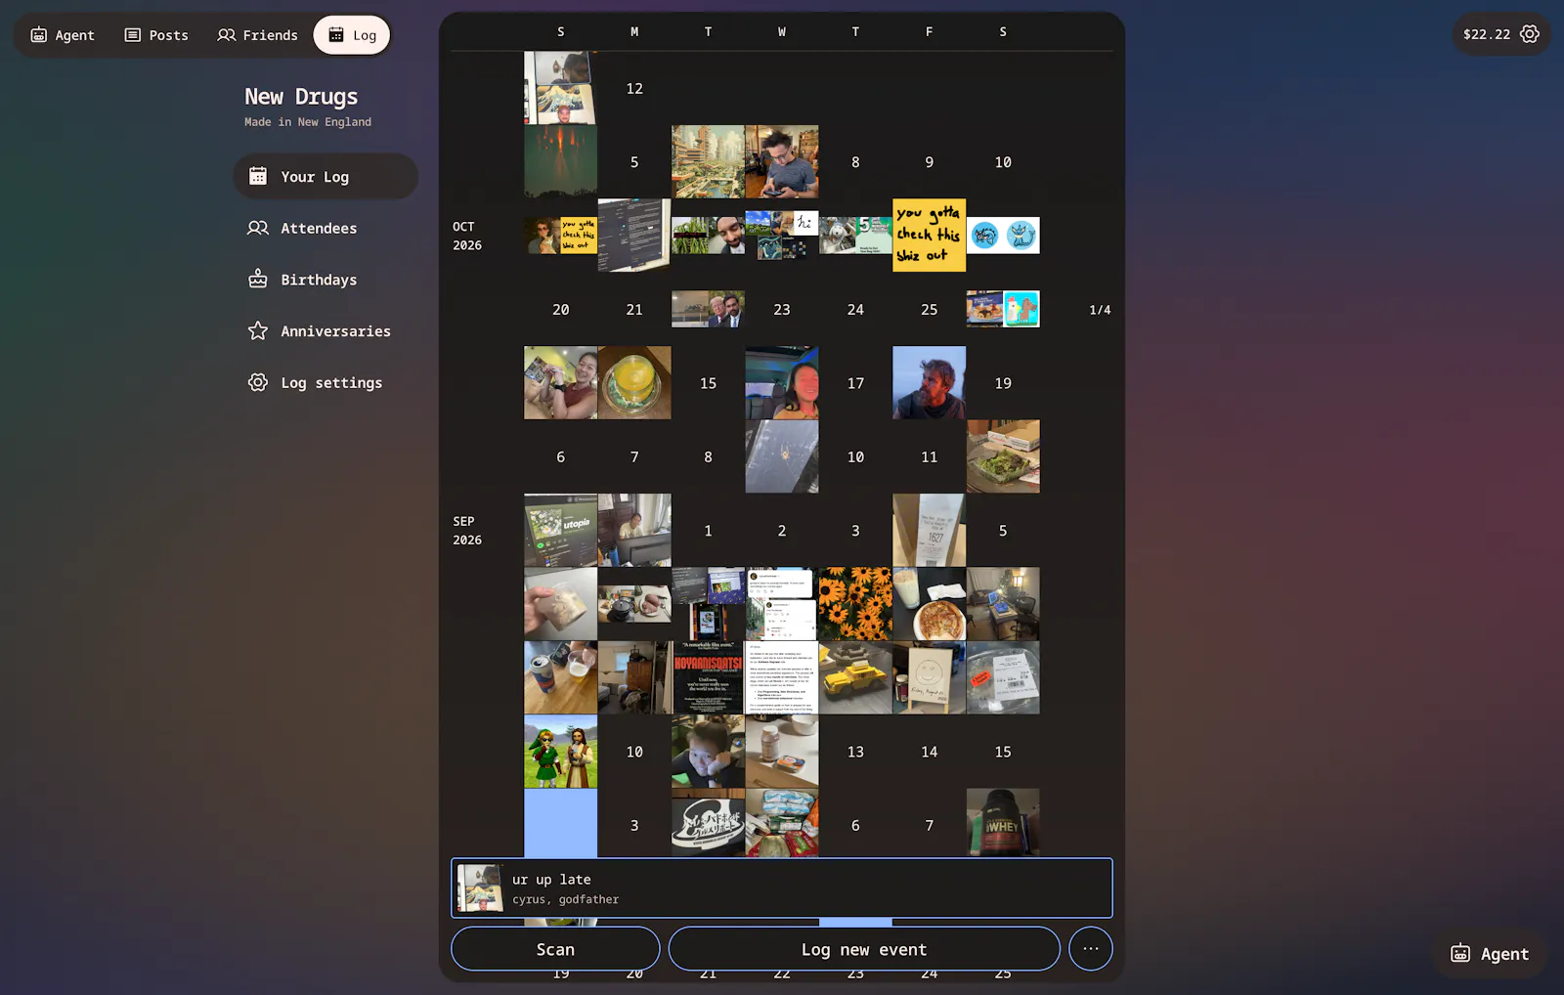
Task: Open the pizza photo thumbnail
Action: 929,604
